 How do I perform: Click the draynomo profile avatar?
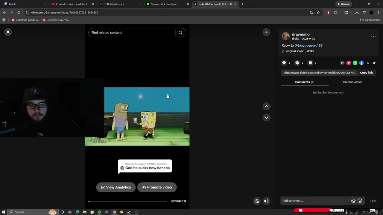[286, 36]
